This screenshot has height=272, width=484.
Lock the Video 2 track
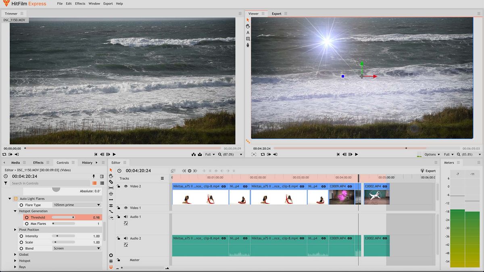tap(119, 186)
